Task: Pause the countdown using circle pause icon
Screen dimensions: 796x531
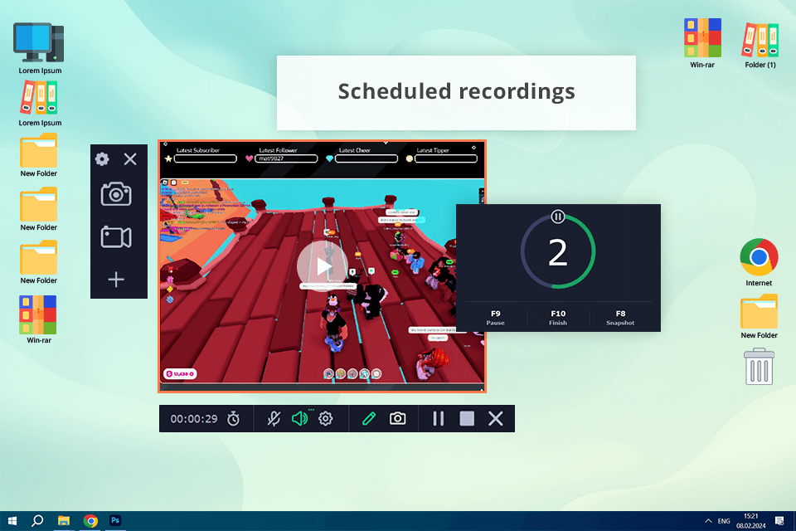Action: coord(558,217)
